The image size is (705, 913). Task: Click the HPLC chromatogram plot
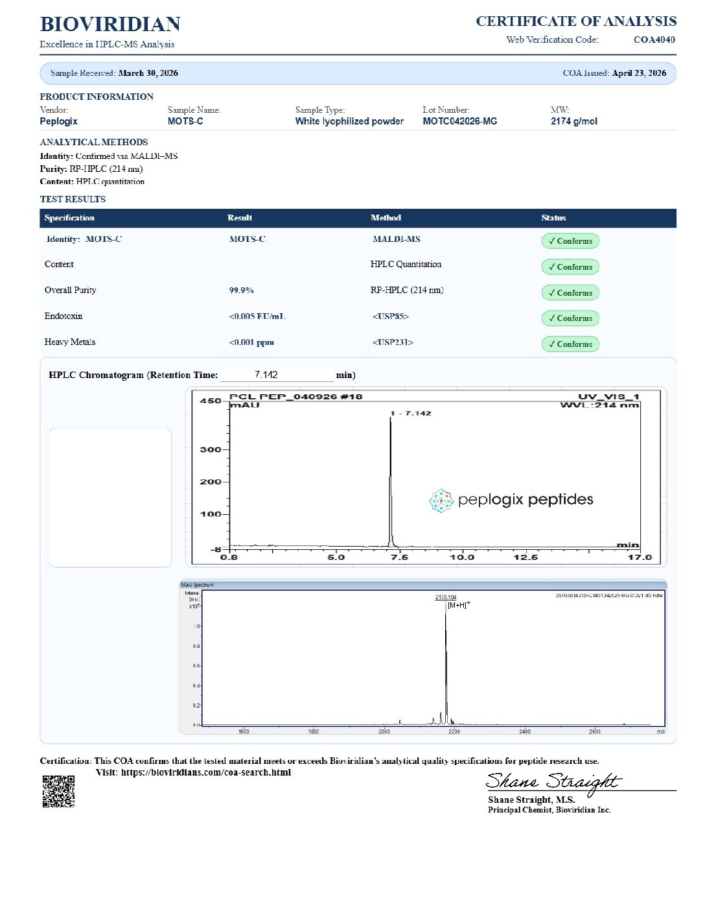coord(426,477)
